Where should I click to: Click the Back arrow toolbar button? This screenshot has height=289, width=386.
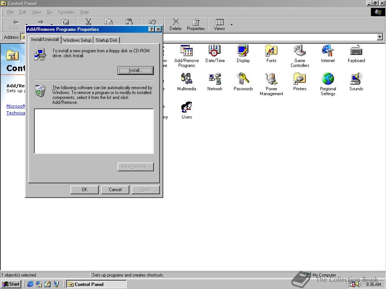click(x=14, y=24)
